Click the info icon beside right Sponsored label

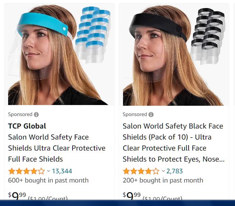[x=151, y=115]
